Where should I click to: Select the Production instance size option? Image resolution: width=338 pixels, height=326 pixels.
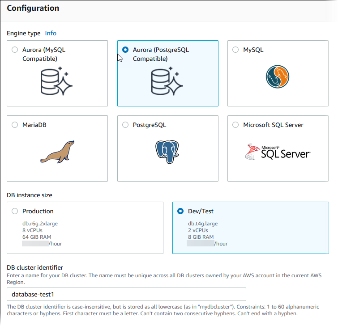[x=15, y=211]
